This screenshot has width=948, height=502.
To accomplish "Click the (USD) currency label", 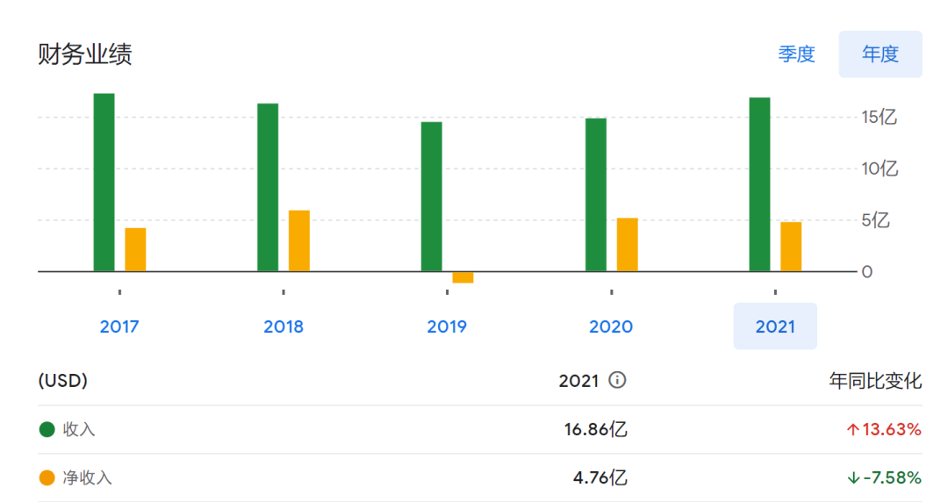I will point(63,380).
